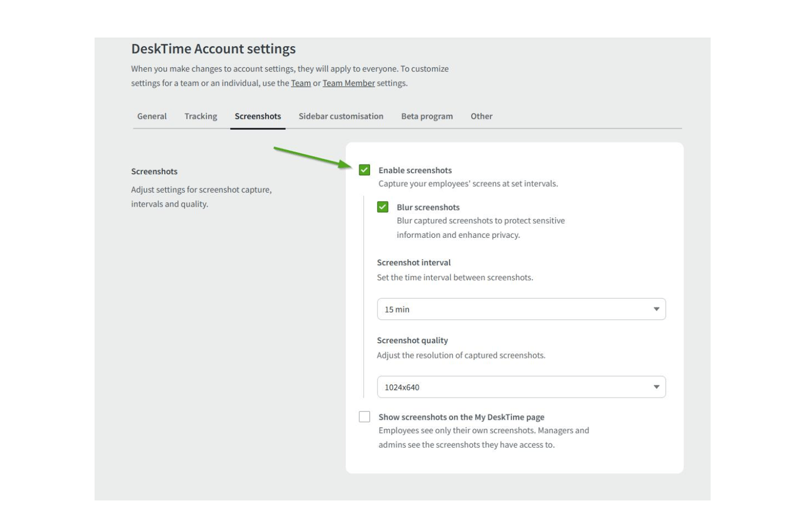
Task: Select the Screenshots tab
Action: coord(258,116)
